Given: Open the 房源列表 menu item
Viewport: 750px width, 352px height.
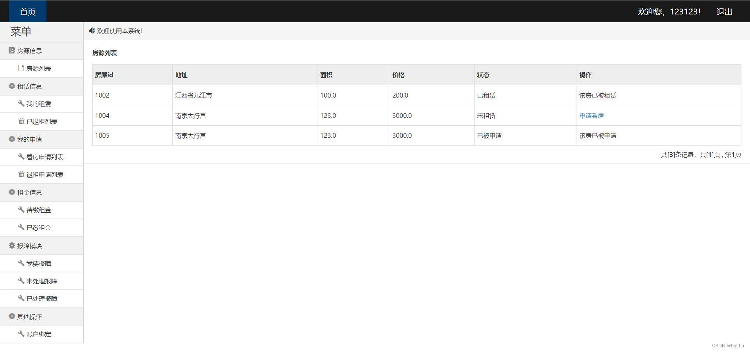Looking at the screenshot, I should click(41, 68).
